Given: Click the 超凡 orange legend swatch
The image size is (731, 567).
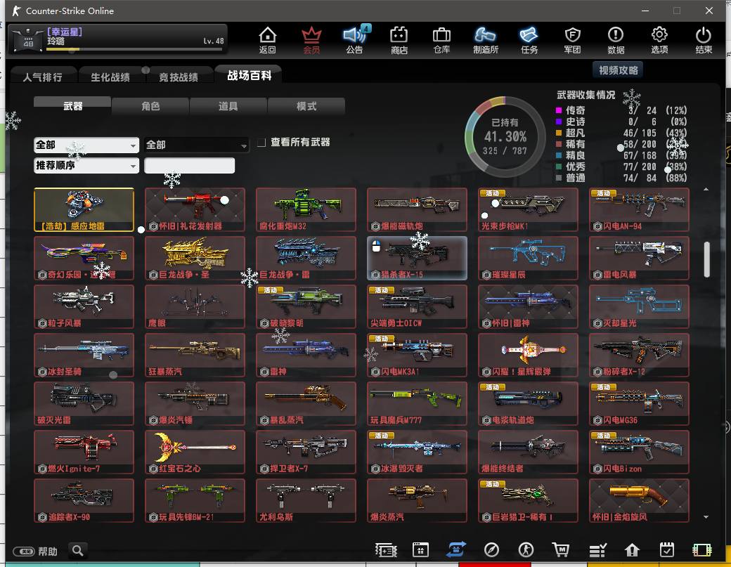Looking at the screenshot, I should tap(559, 133).
